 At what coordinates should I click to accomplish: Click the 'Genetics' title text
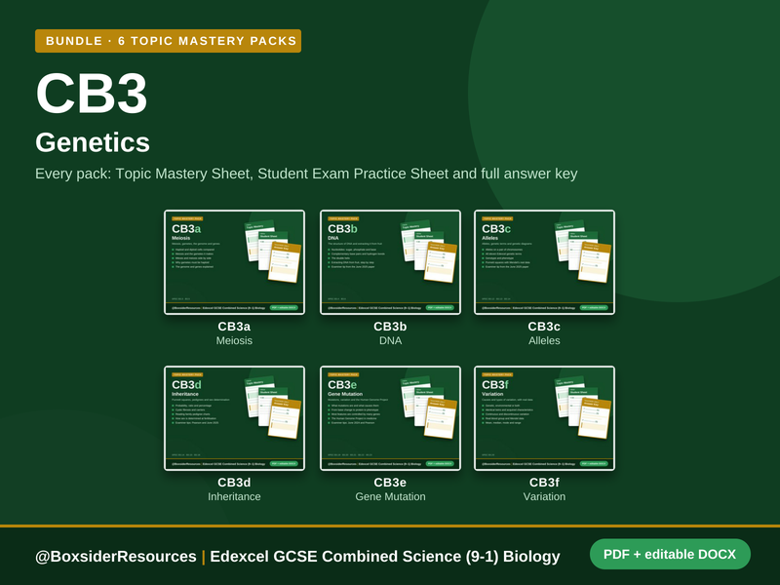(x=93, y=142)
